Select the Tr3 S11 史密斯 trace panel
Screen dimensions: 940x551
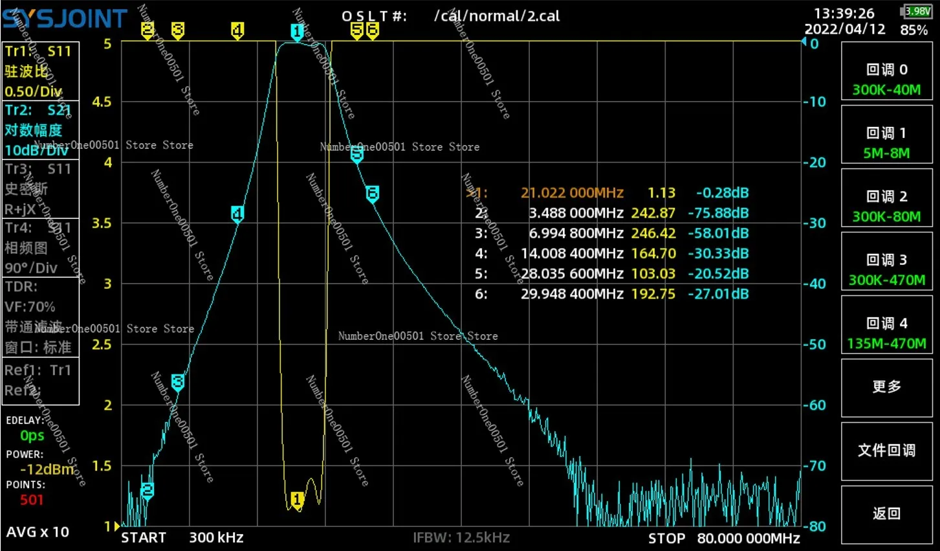click(40, 189)
